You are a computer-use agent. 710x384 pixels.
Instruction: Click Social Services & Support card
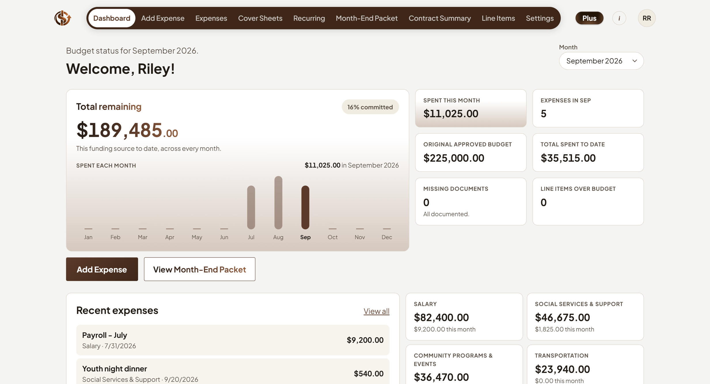click(585, 317)
